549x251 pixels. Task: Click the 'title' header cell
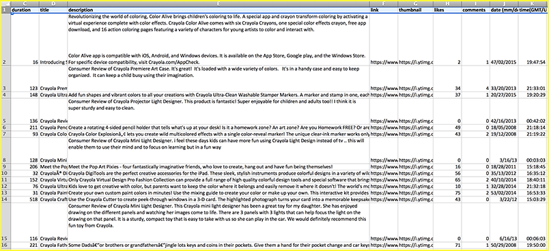pos(53,10)
